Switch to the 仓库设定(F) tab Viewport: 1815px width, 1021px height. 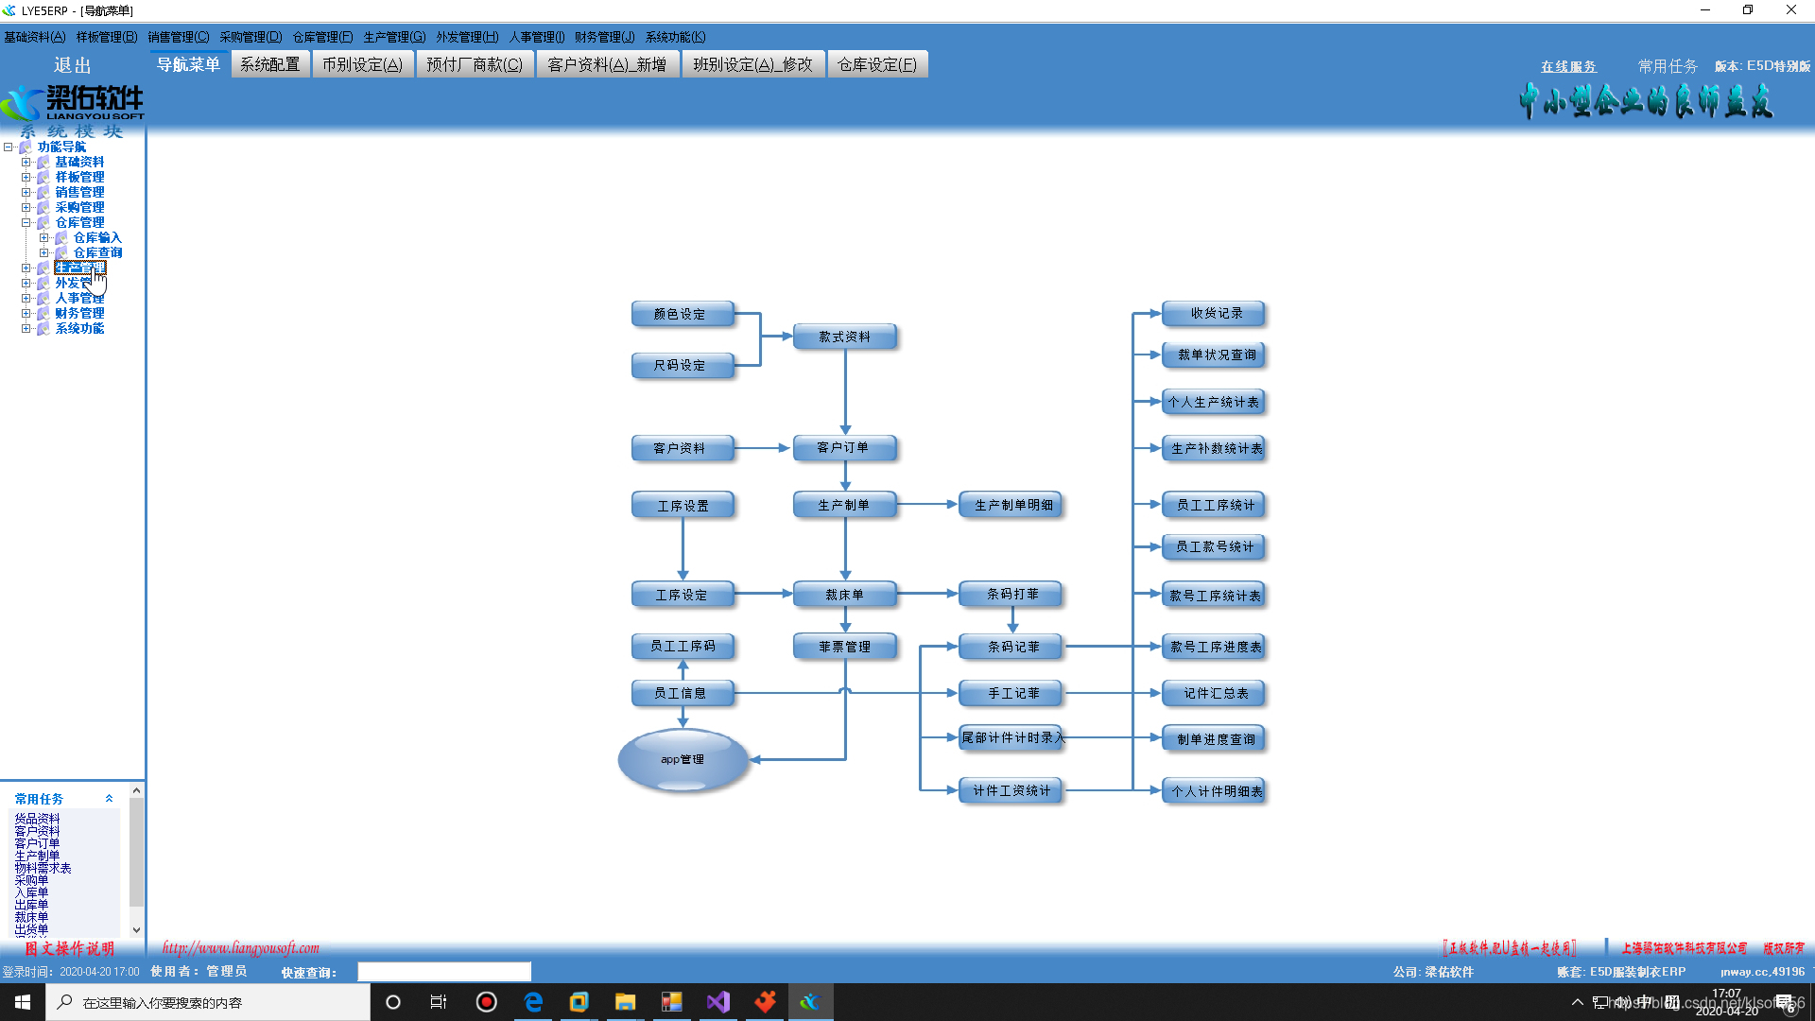(876, 64)
